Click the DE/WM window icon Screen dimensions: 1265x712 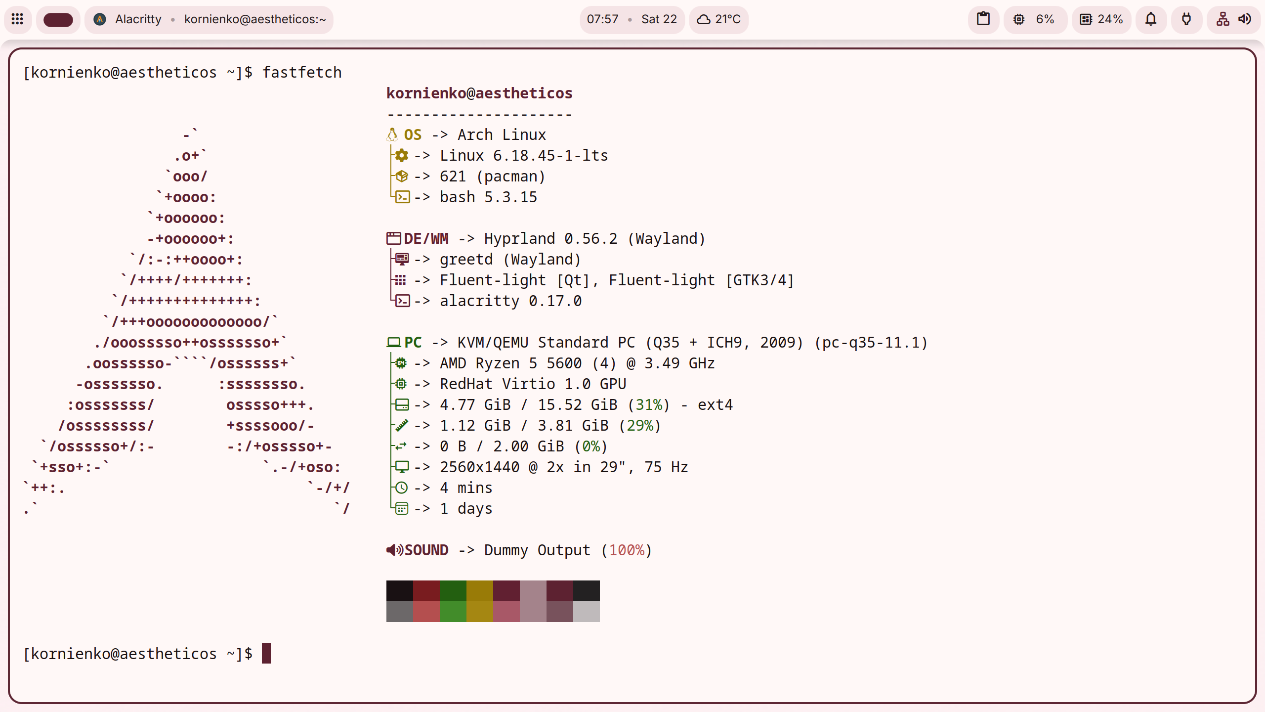point(393,238)
